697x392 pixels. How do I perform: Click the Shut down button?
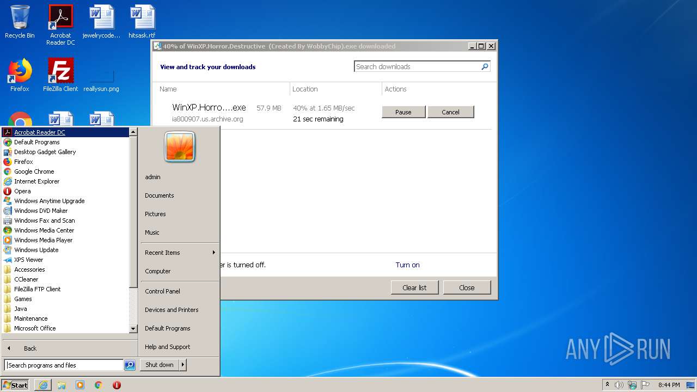pyautogui.click(x=160, y=365)
